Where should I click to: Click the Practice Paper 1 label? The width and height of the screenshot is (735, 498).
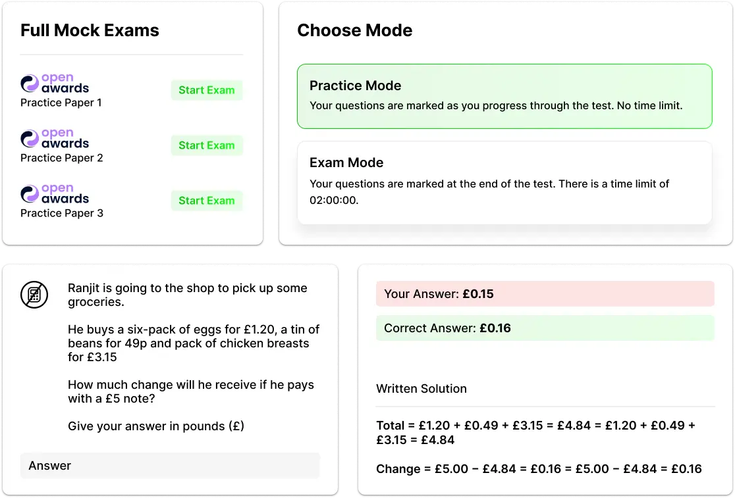[61, 103]
